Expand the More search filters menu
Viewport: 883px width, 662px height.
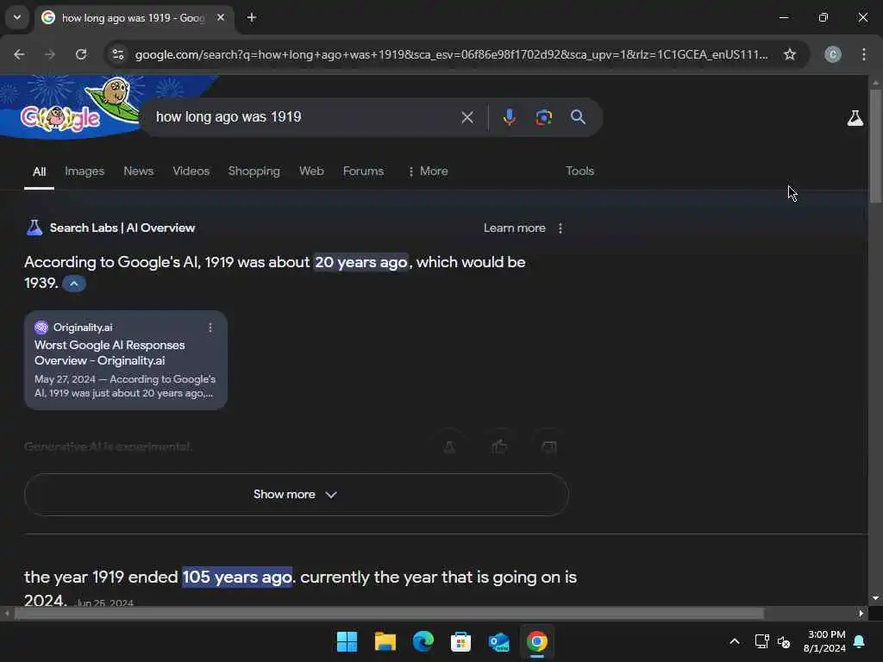point(428,172)
